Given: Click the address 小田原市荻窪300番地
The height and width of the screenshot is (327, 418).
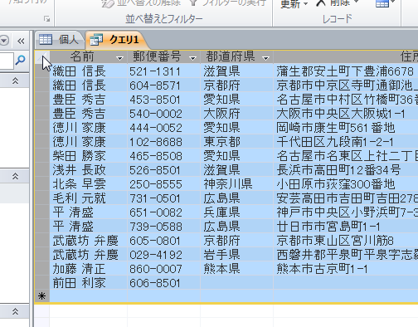Looking at the screenshot, I should (x=346, y=184).
